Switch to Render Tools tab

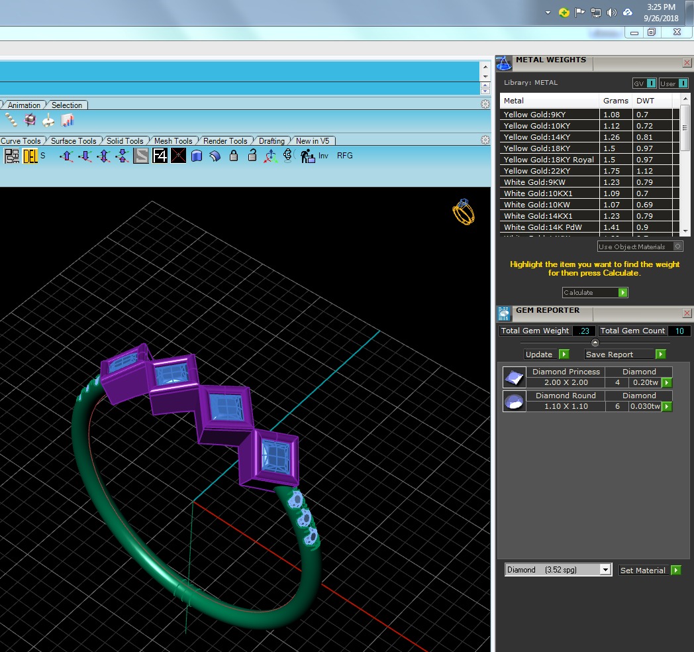click(225, 141)
